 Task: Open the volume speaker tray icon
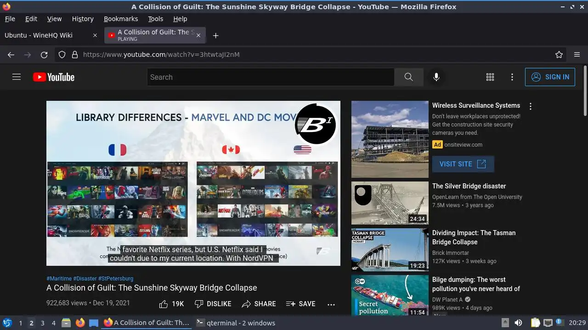[x=518, y=323]
